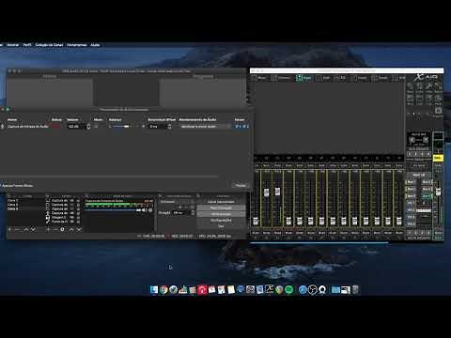451x338 pixels.
Task: Select the Input tab in X AIR
Action: tap(303, 78)
